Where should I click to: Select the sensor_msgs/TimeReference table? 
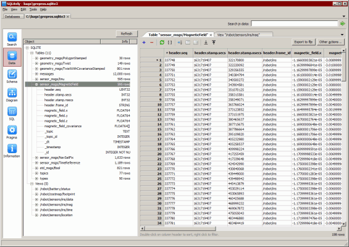(77, 162)
